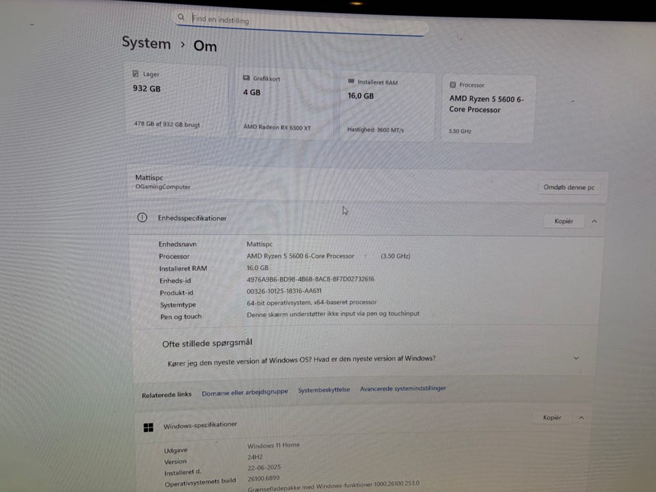Click the search magnifier icon

click(x=180, y=17)
